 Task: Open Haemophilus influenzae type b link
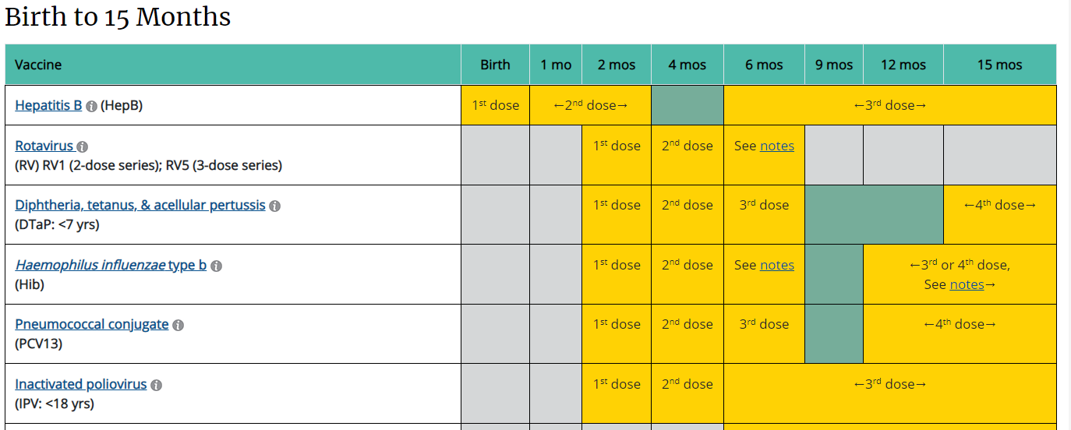click(111, 265)
